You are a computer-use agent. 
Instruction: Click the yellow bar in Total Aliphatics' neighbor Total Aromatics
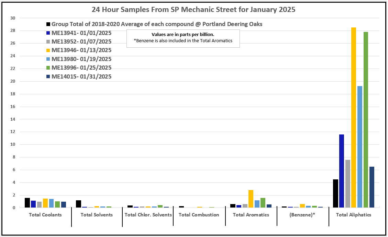(251, 199)
